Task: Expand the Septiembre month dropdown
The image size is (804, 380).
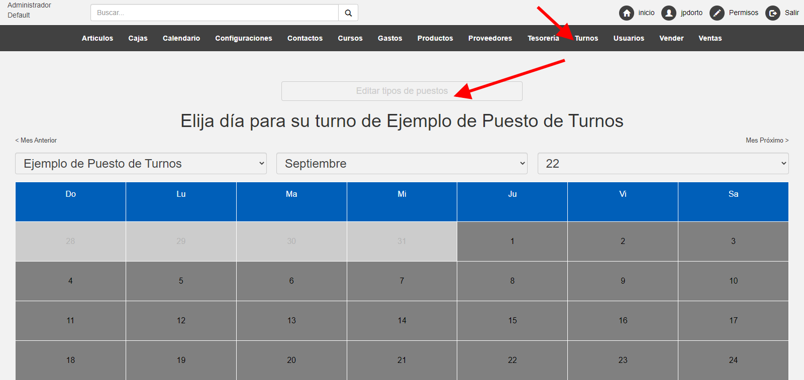Action: [401, 164]
